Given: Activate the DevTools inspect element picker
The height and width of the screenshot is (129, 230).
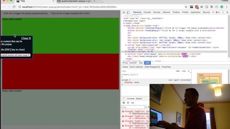Looking at the screenshot, I should point(124,13).
